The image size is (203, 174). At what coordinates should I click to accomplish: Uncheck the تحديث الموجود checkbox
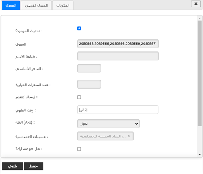[79, 28]
